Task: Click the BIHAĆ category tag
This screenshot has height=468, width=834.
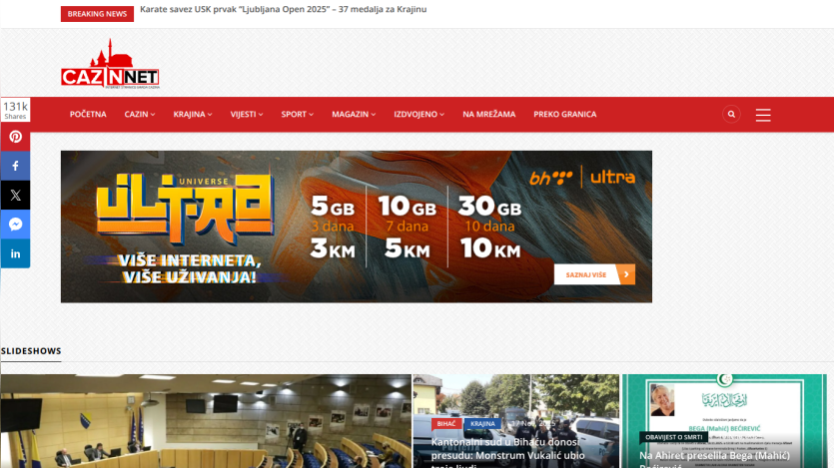Action: coord(446,423)
